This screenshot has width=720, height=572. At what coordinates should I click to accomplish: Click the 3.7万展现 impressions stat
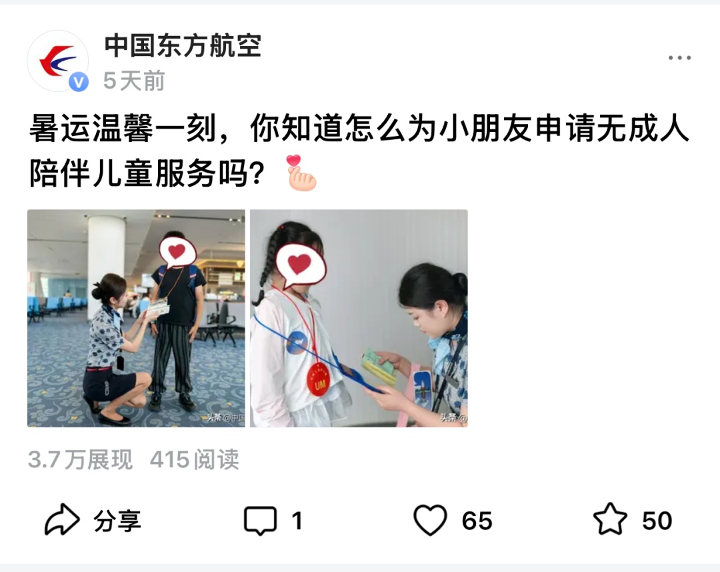[81, 459]
